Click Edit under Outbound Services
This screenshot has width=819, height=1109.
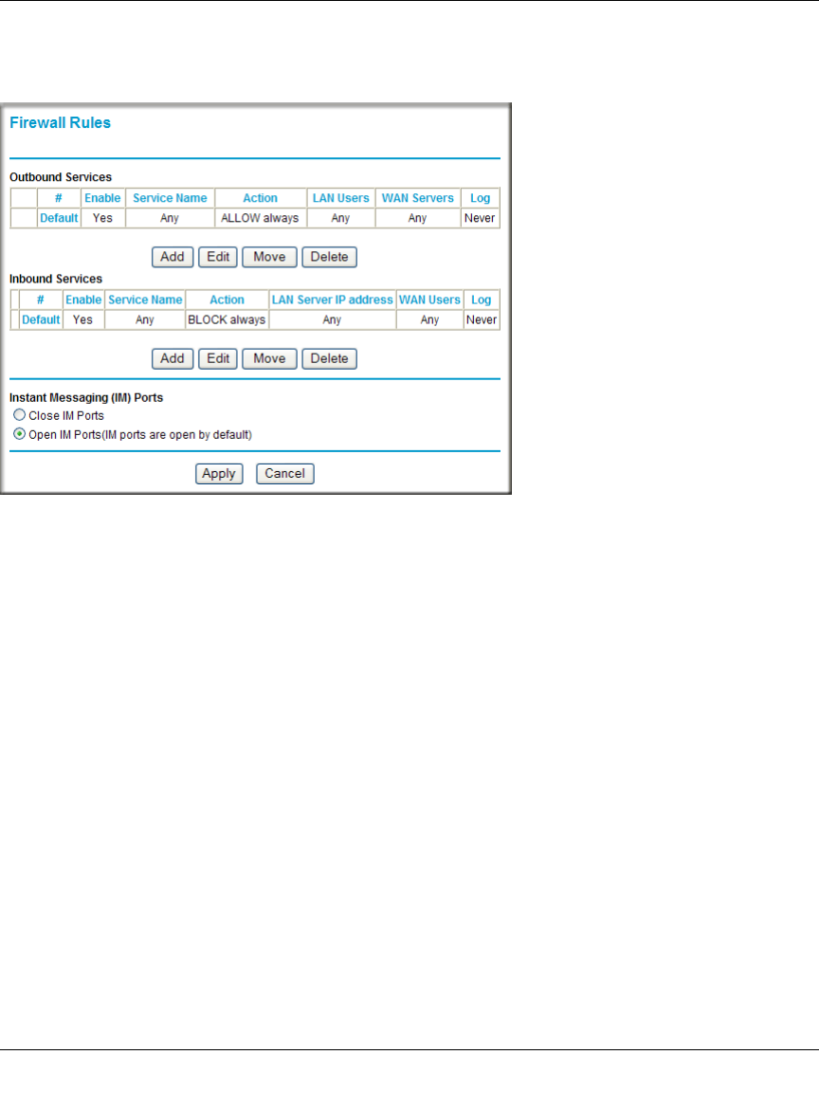[x=218, y=257]
